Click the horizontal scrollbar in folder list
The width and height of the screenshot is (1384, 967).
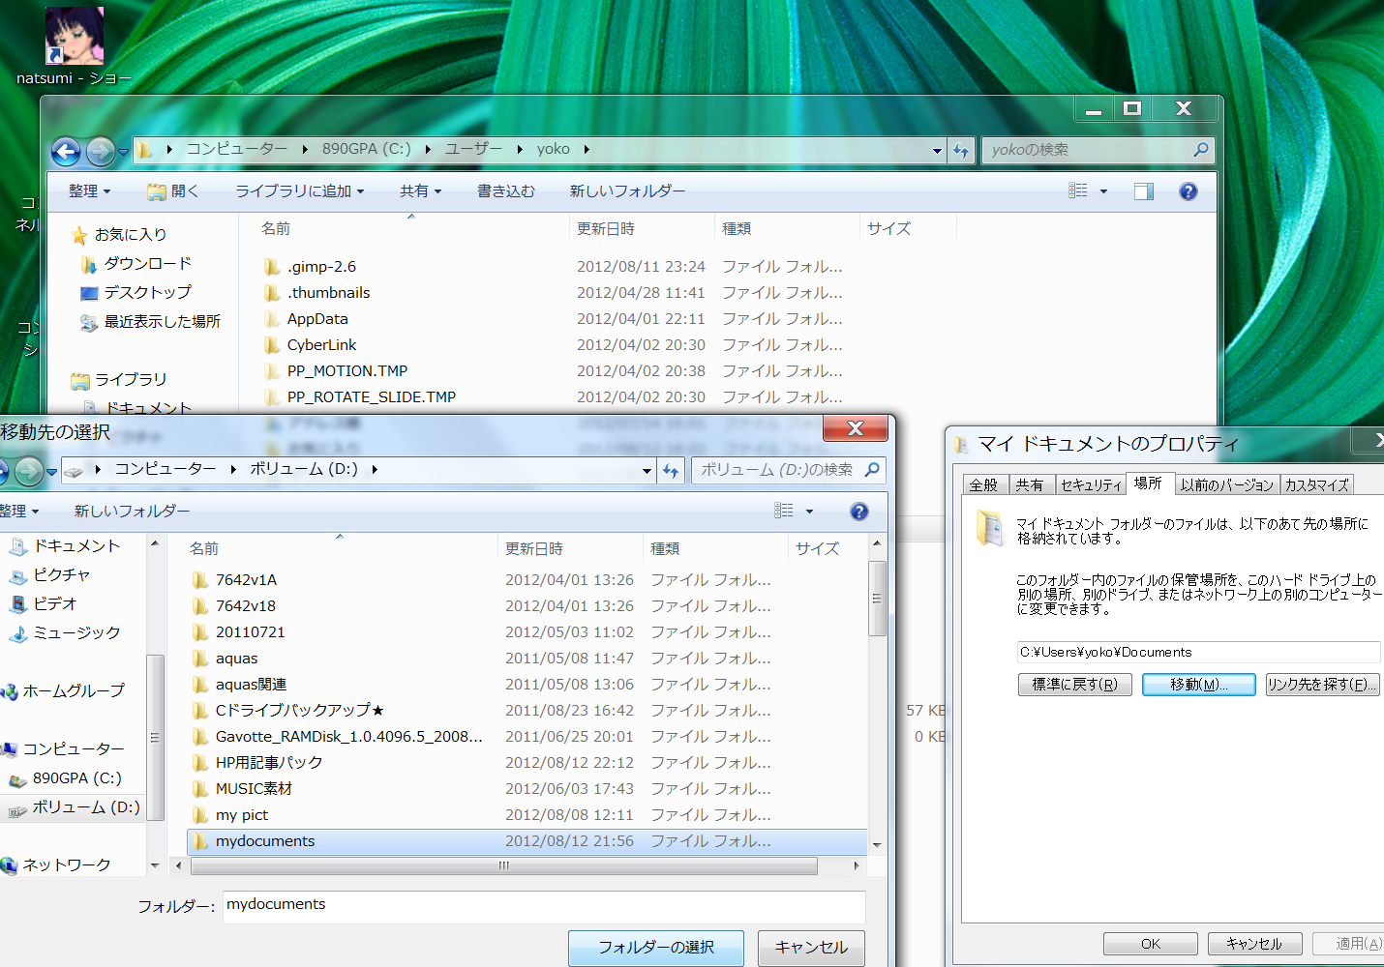tap(503, 866)
